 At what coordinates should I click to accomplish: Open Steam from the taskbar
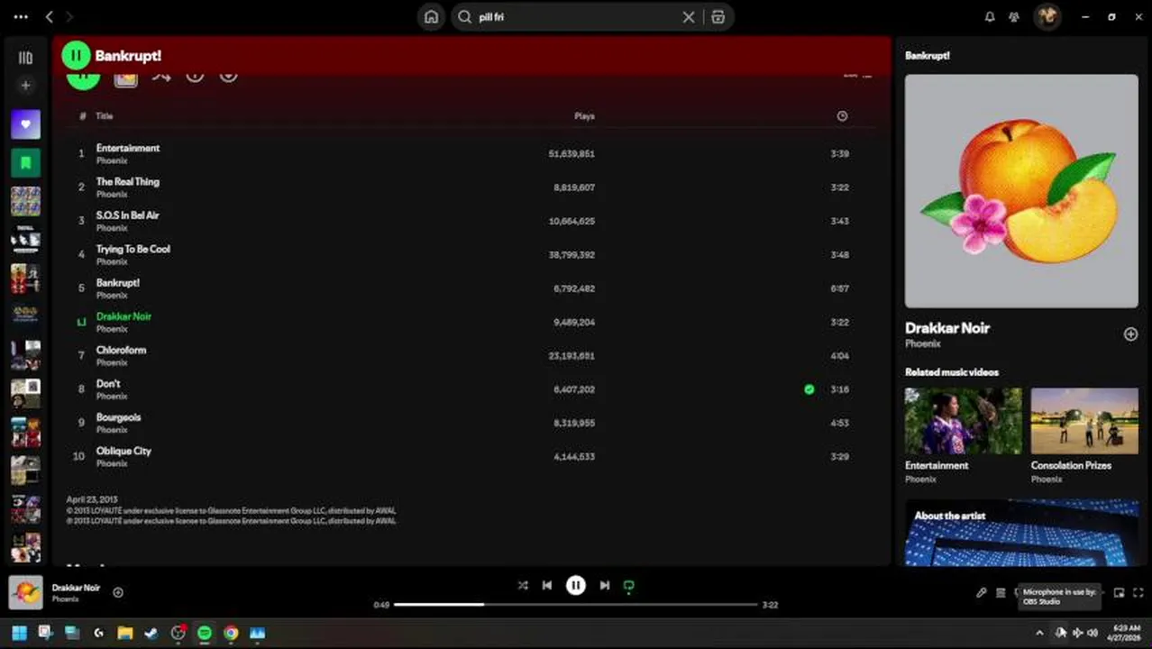151,633
